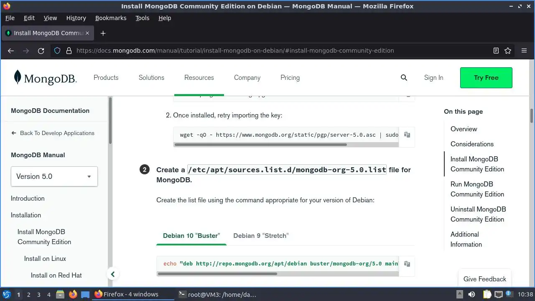Open the History menu
The height and width of the screenshot is (301, 535).
(76, 18)
